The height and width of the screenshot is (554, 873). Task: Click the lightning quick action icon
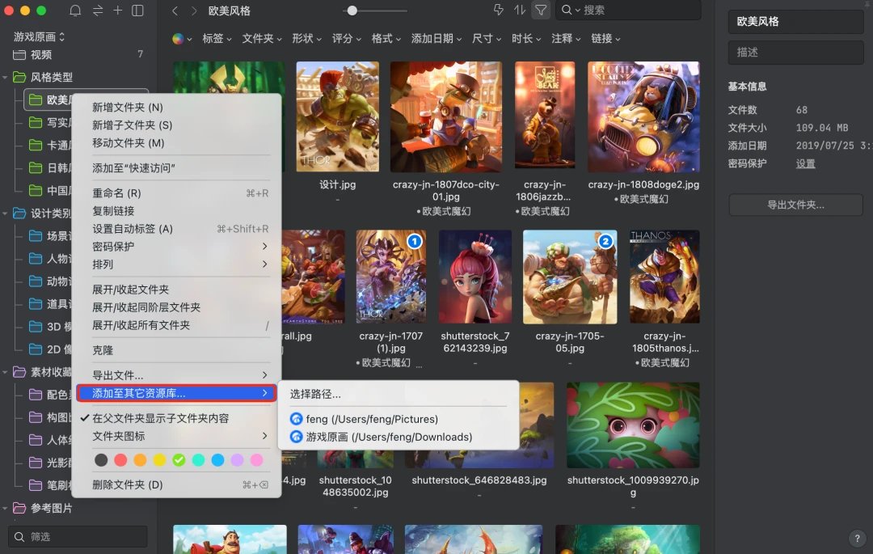(498, 10)
